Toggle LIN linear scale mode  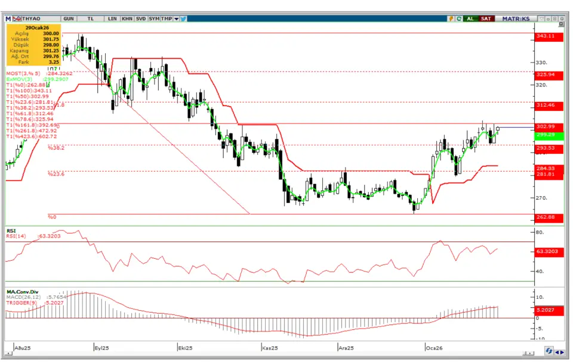tap(112, 18)
